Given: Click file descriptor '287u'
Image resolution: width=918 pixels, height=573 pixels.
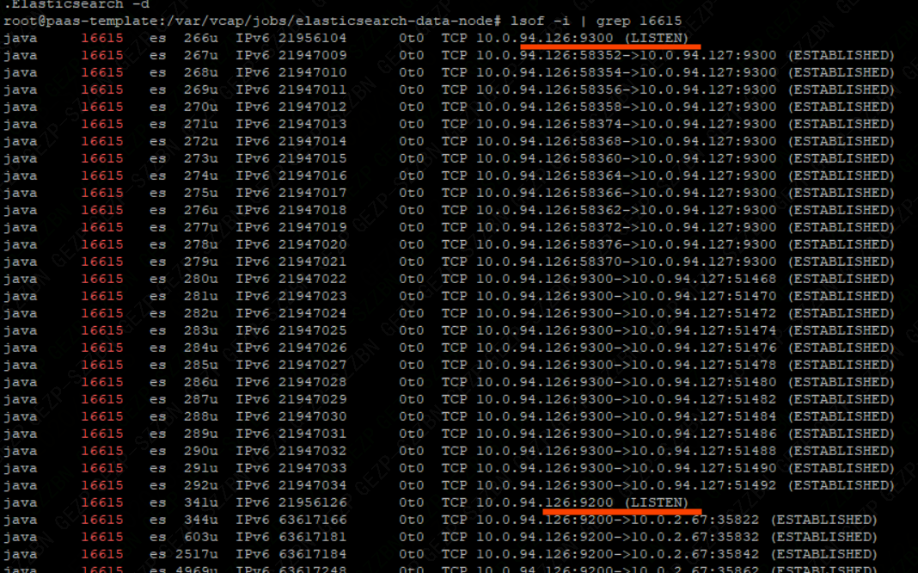Looking at the screenshot, I should [x=201, y=399].
